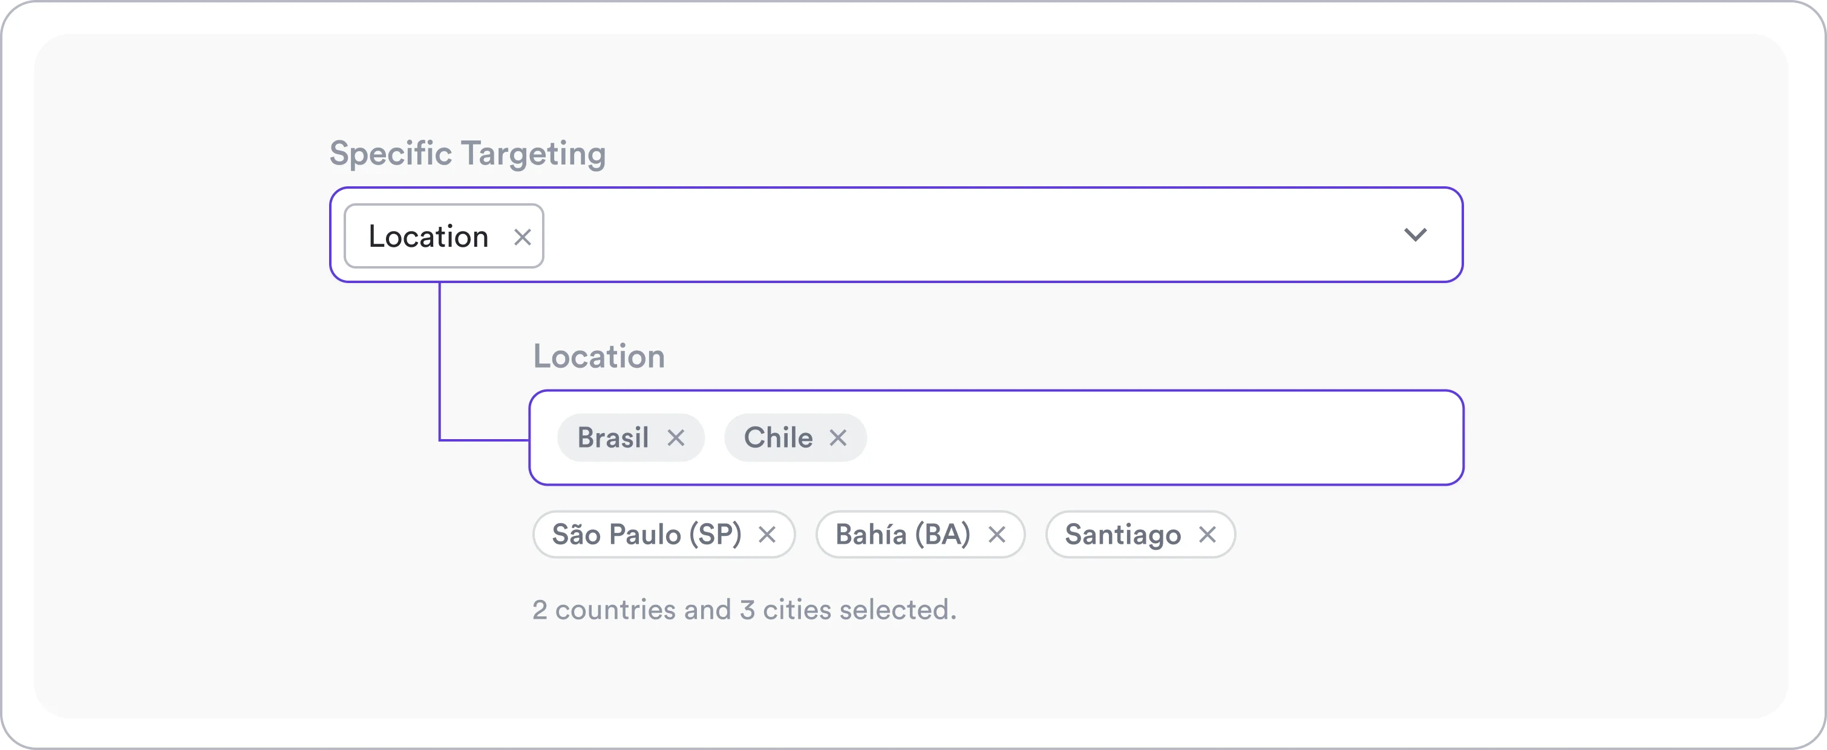Click the selection summary text below the tags
This screenshot has height=750, width=1827.
tap(745, 610)
